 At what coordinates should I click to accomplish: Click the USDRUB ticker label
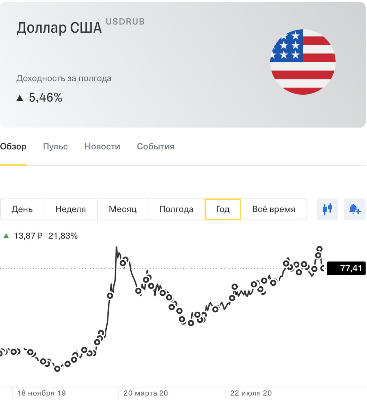tap(125, 21)
